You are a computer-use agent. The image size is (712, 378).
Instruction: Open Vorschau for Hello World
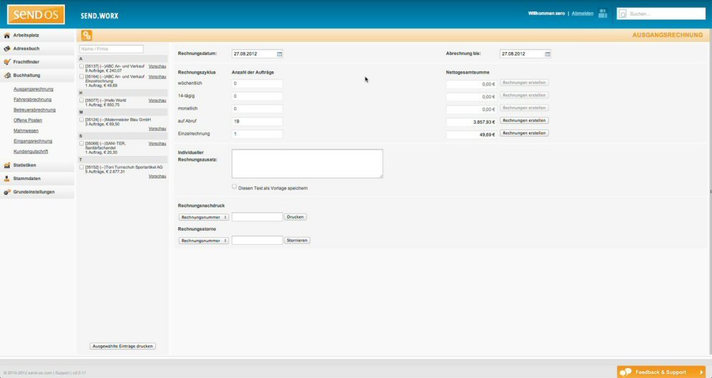(x=157, y=100)
